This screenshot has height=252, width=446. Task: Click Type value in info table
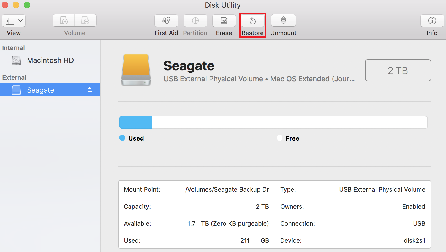coord(382,189)
